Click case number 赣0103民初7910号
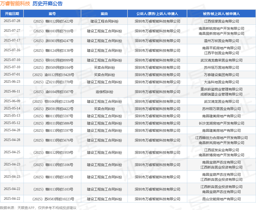Screen dimensions: 256x210 53,31
